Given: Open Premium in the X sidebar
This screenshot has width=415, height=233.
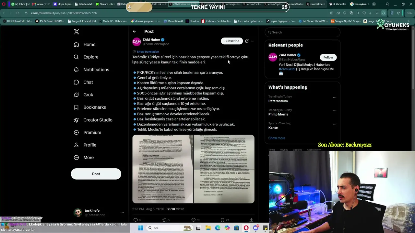Looking at the screenshot, I should (x=88, y=132).
